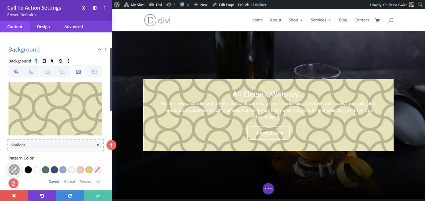
Task: Click Exit Visual Builder in admin bar
Action: point(252,4)
